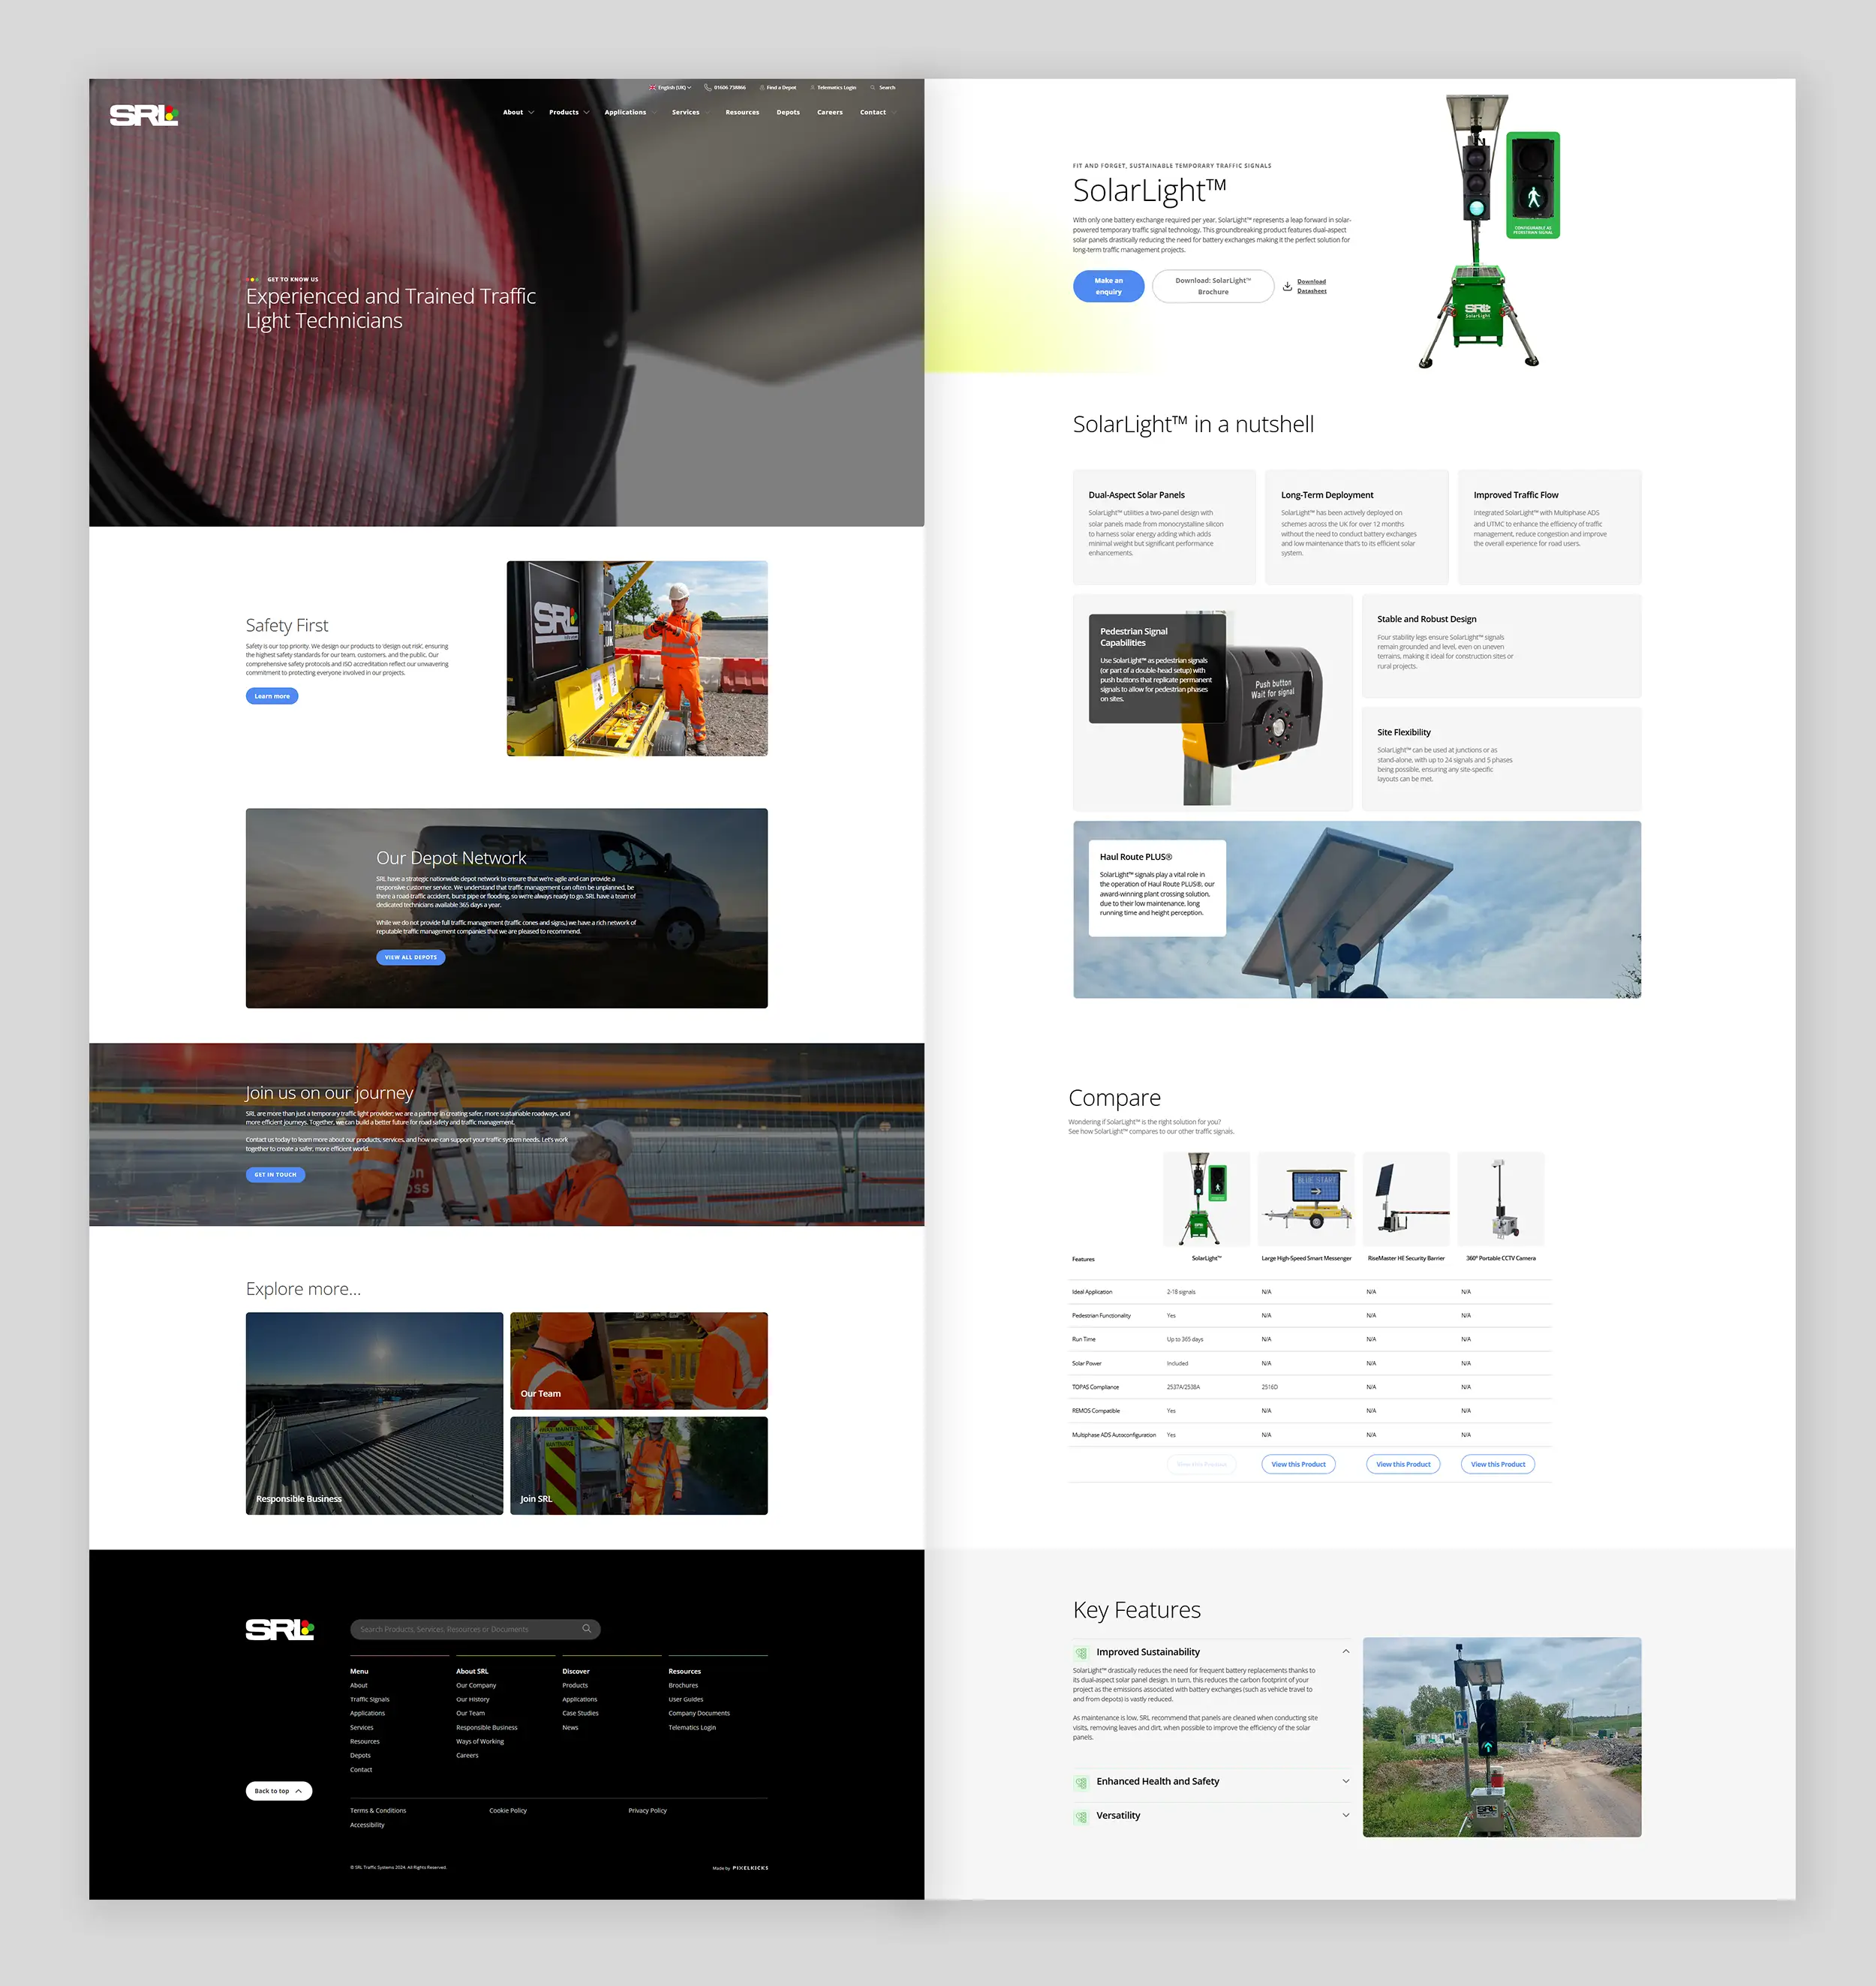Expand the Versatility accordion
Viewport: 1876px width, 1986px height.
click(x=1346, y=1815)
